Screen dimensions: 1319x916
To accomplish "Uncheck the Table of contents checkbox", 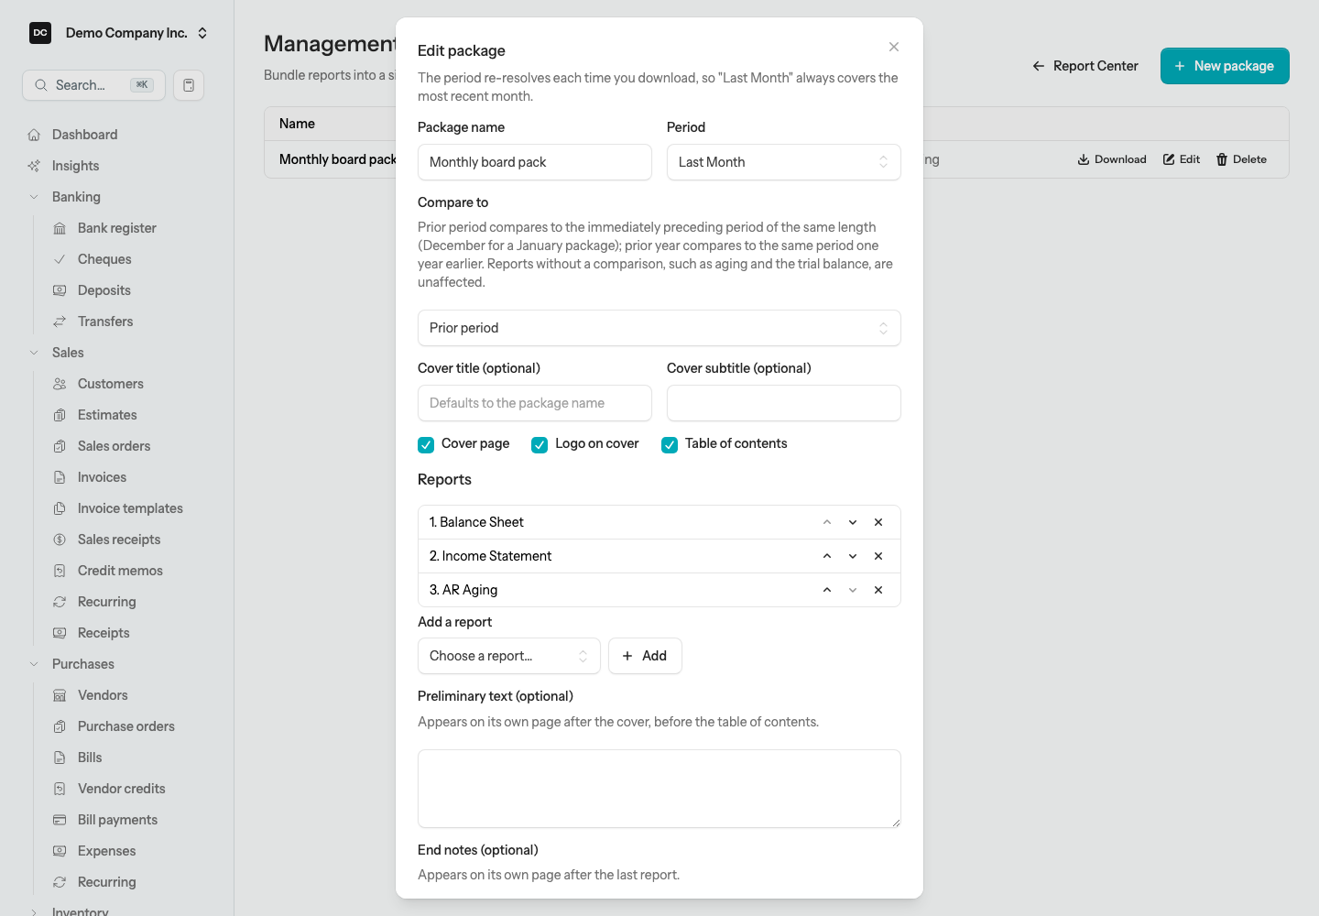I will (670, 444).
